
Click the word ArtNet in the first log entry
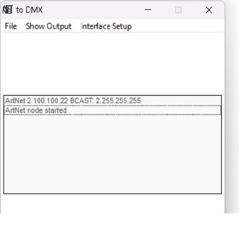pos(15,101)
